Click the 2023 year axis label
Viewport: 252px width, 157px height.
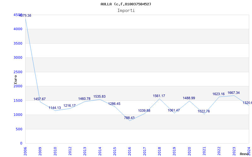click(234, 151)
